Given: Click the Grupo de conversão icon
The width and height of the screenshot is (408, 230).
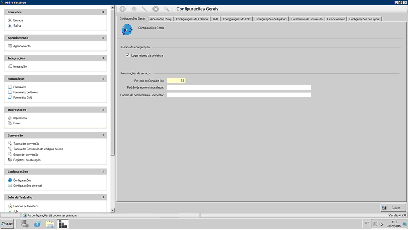Looking at the screenshot, I should (x=10, y=155).
